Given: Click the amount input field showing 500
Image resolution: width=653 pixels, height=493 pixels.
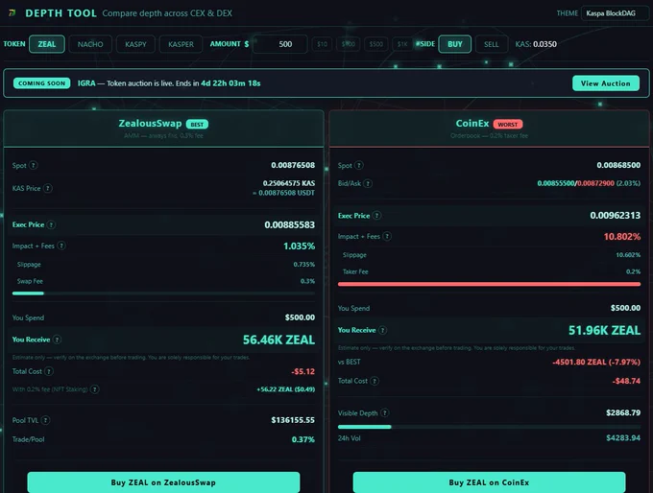Looking at the screenshot, I should click(x=280, y=44).
